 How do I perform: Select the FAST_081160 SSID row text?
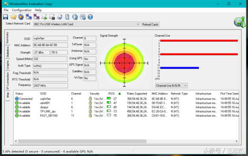pyautogui.click(x=49, y=115)
